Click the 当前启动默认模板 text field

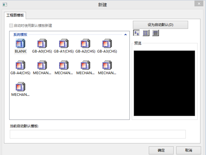pos(98,134)
